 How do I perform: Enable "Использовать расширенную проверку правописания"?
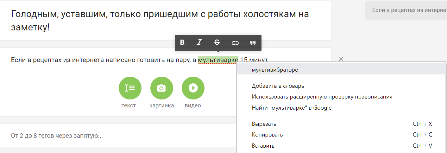click(x=322, y=97)
